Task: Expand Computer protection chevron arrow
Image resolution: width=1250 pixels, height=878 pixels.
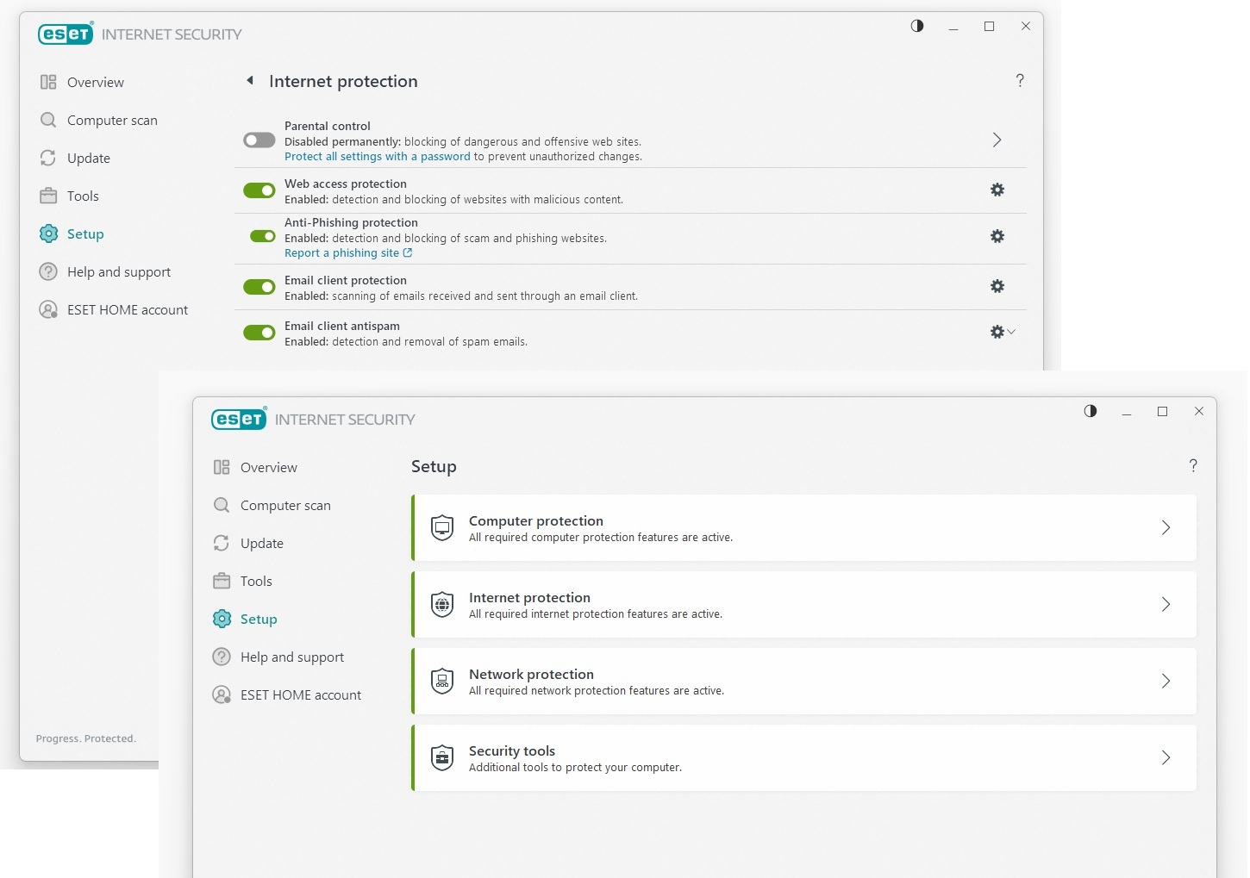Action: 1166,528
